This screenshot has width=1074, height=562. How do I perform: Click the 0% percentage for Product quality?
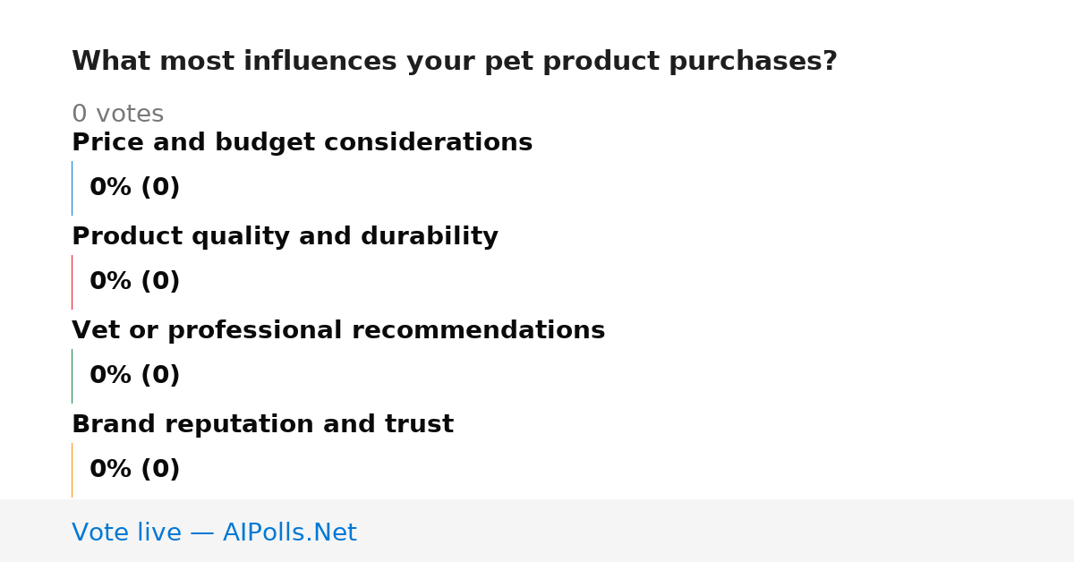coord(111,282)
